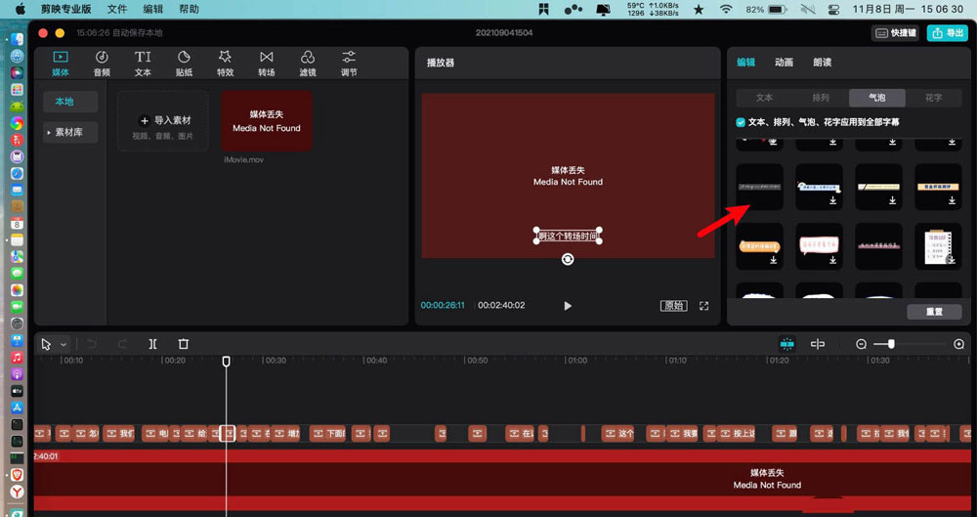The width and height of the screenshot is (977, 517).
Task: Click the delete trash icon in timeline toolbar
Action: click(184, 344)
